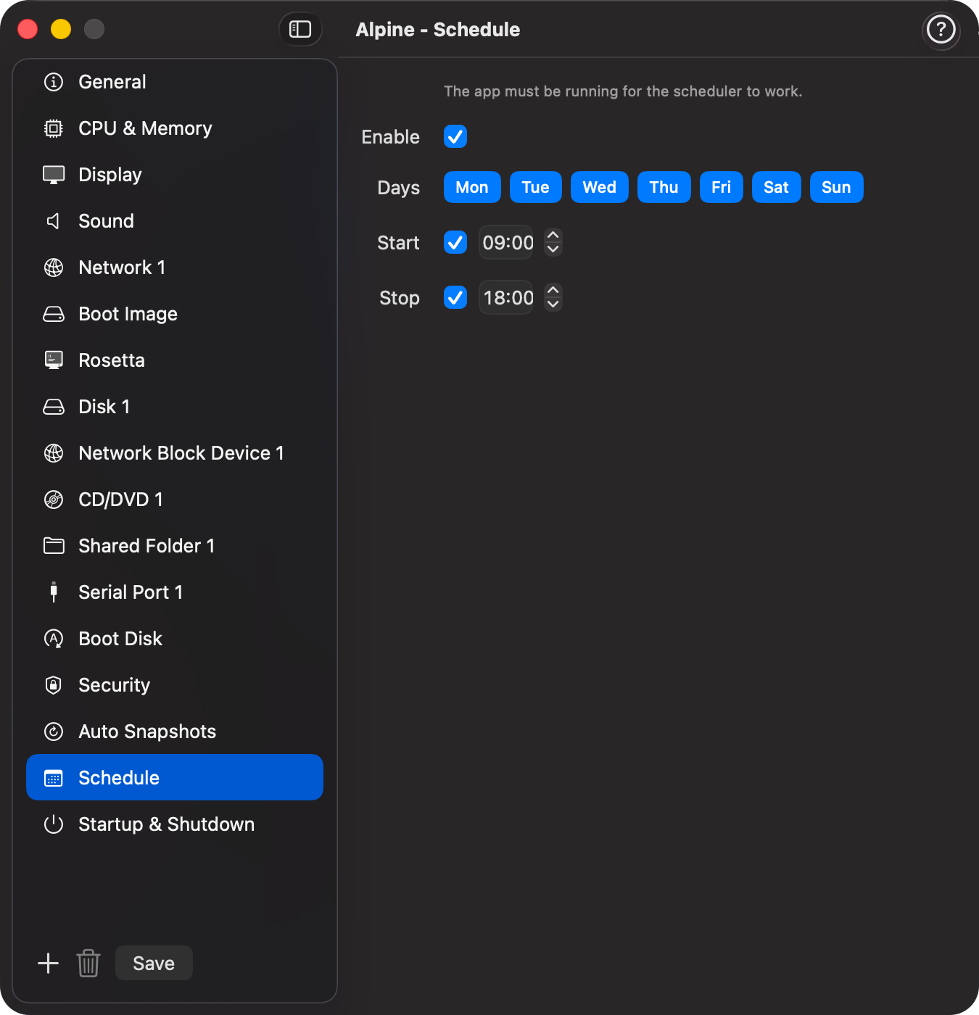Screen dimensions: 979x1015
Task: Click the Sound speaker icon
Action: pos(54,221)
